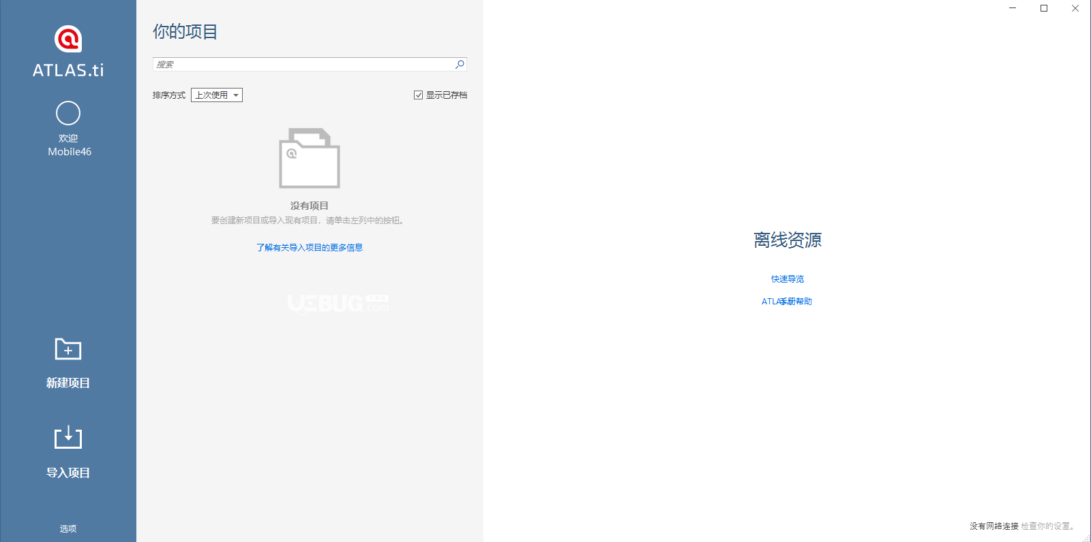
Task: Click the empty project folder icon
Action: 310,158
